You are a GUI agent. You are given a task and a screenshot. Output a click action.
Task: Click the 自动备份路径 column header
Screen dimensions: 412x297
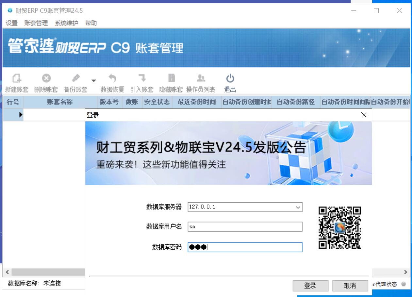tap(296, 102)
